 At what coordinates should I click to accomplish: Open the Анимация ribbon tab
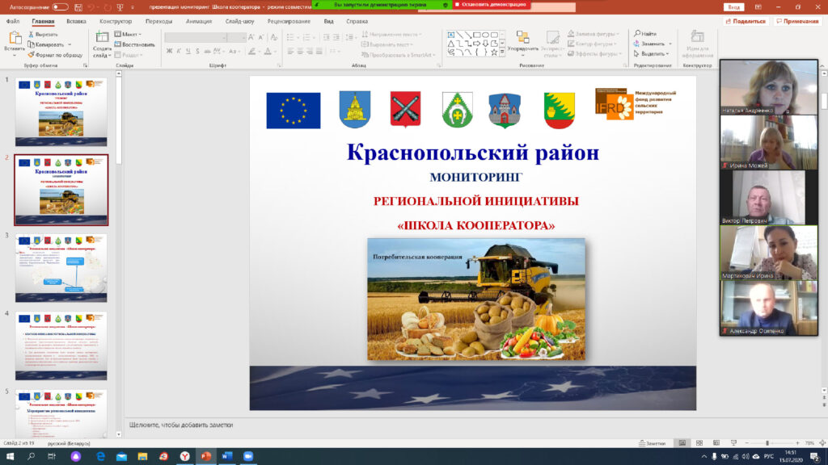coord(199,21)
